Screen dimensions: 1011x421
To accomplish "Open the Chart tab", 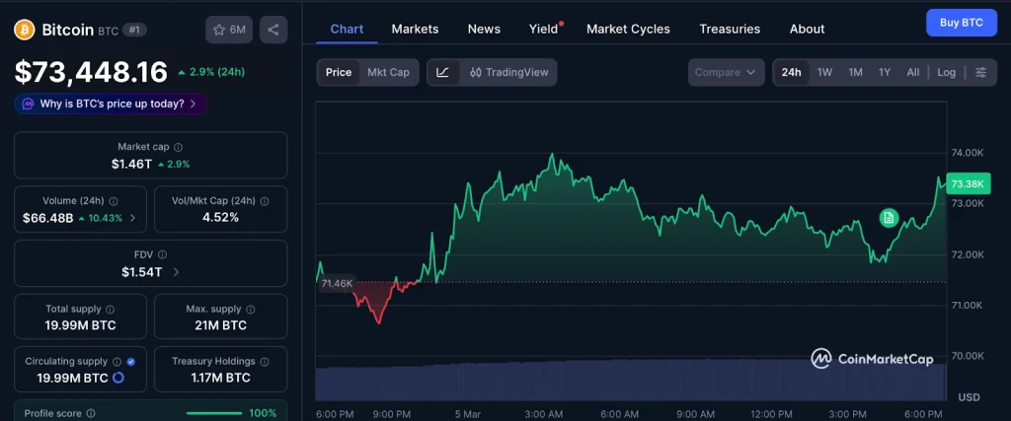I will coord(347,29).
